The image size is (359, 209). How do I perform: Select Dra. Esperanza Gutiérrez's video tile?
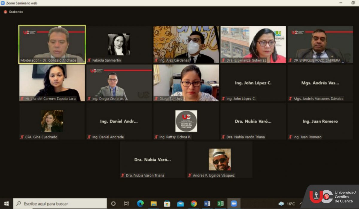[x=253, y=44]
